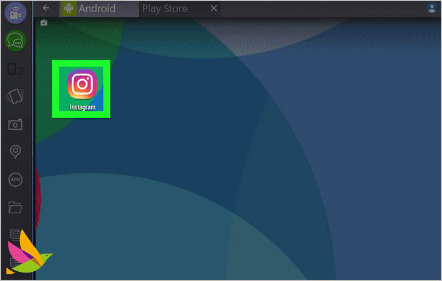
Task: Click the back arrow button
Action: point(46,8)
